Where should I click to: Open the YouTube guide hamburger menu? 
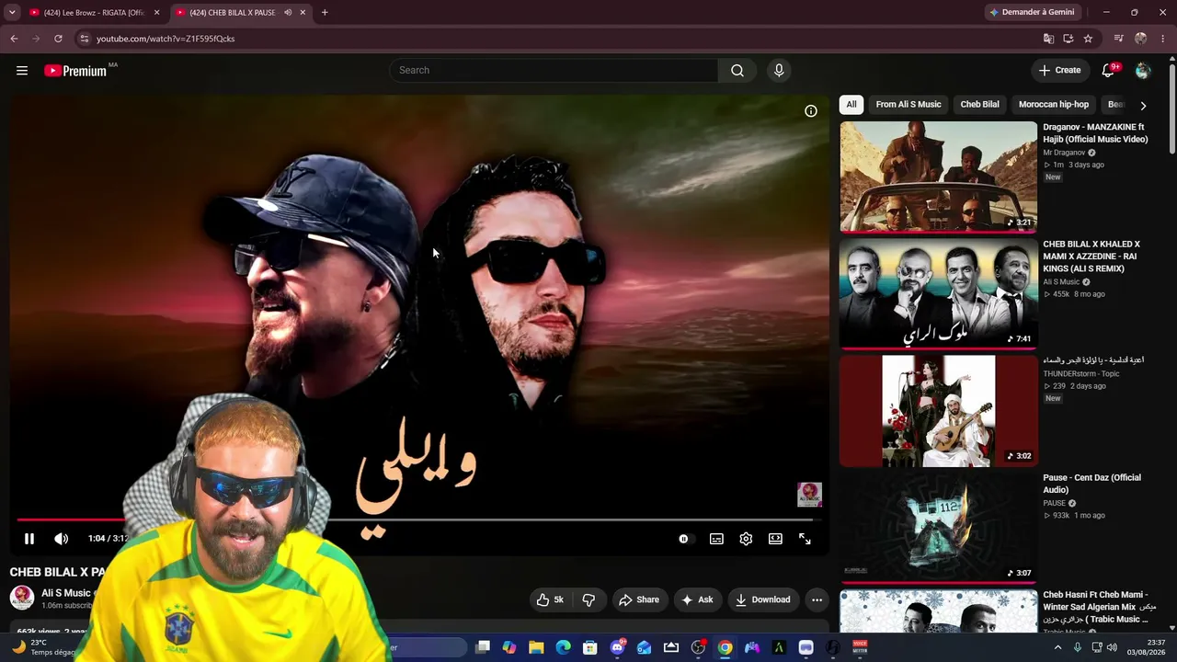tap(22, 70)
